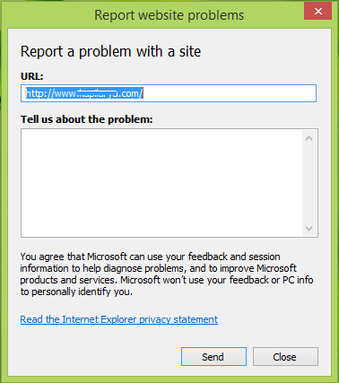
Task: Close the dialog with the red X
Action: [x=318, y=12]
